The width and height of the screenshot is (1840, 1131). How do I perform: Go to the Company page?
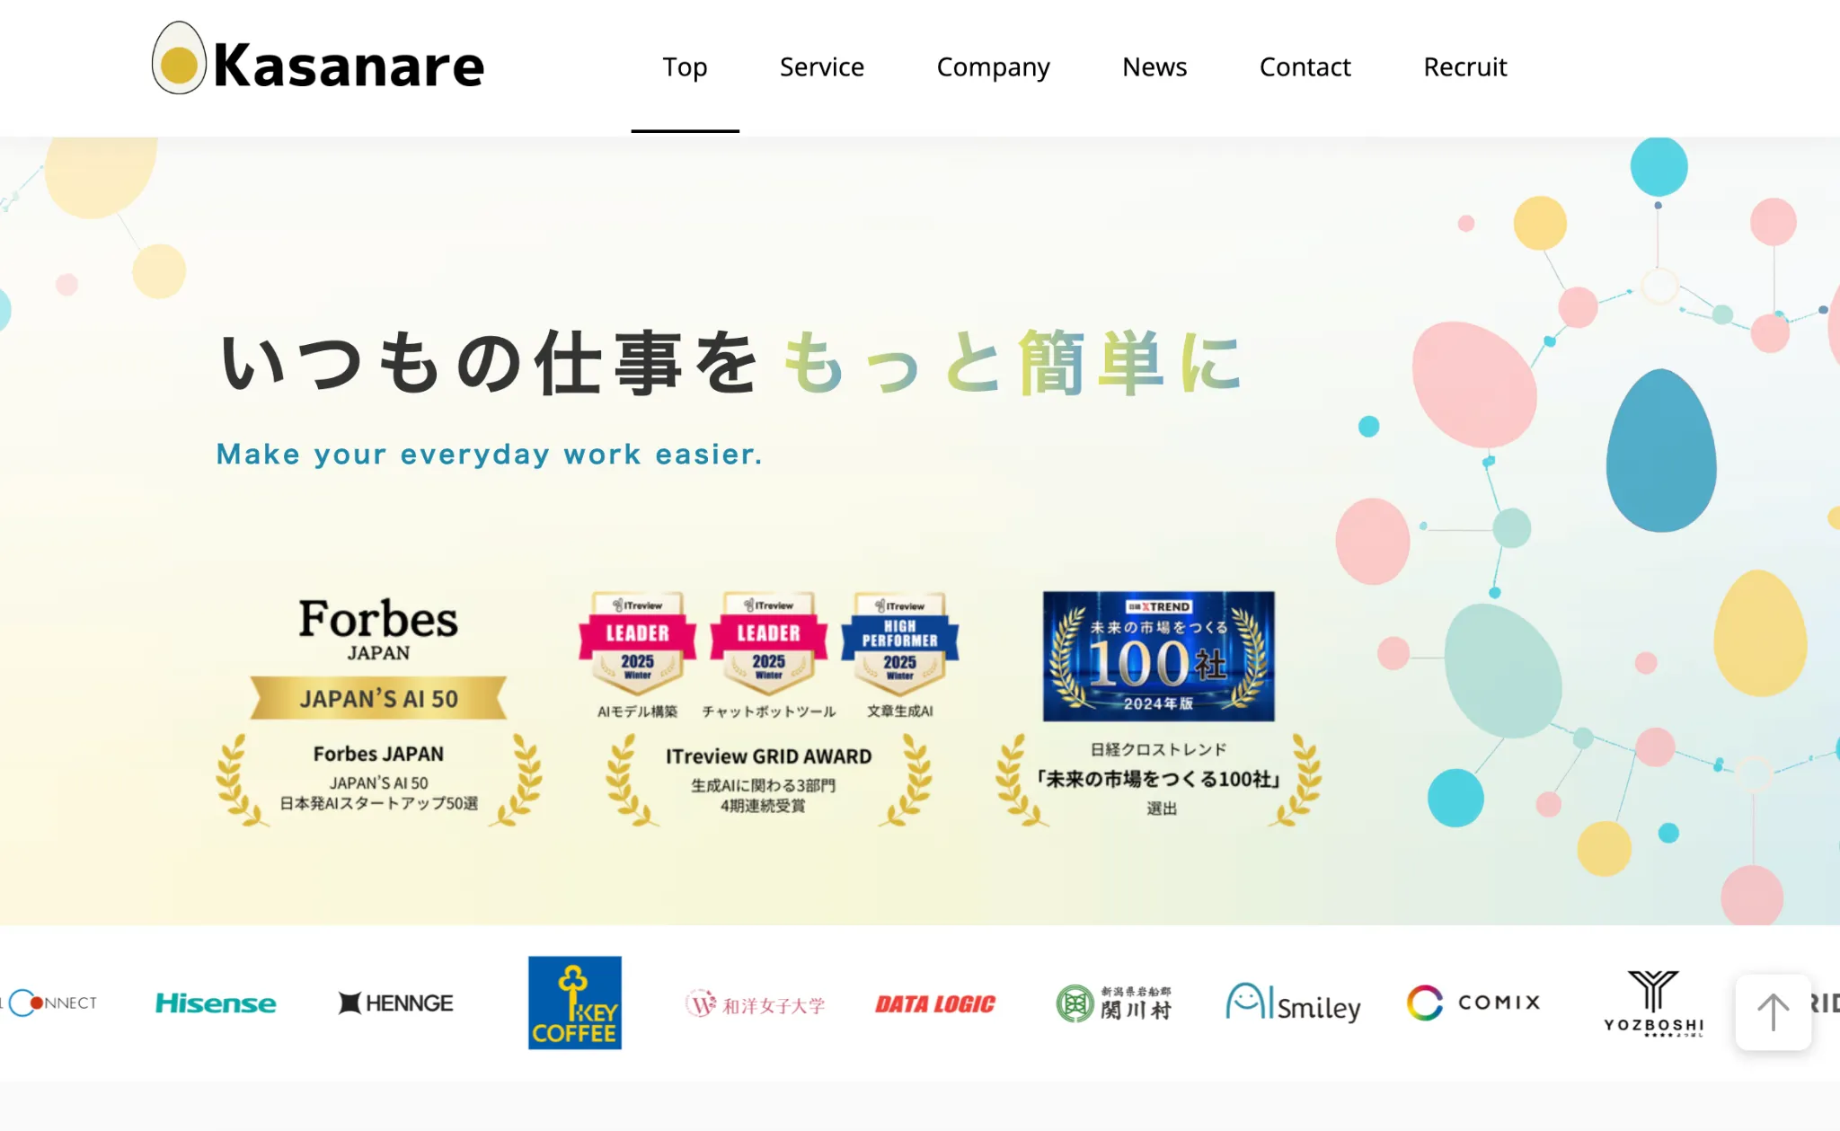[x=993, y=66]
